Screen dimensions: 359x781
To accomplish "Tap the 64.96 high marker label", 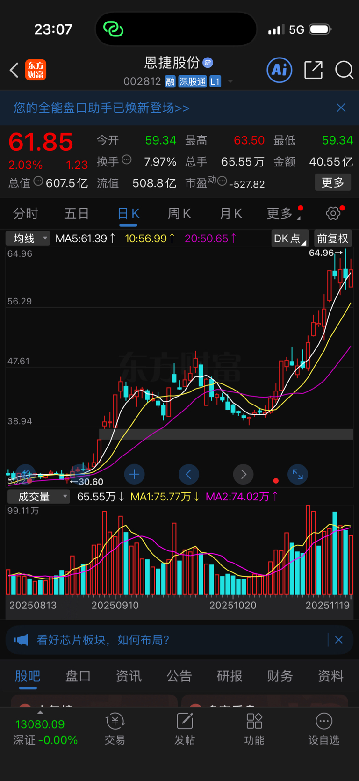I will click(326, 253).
